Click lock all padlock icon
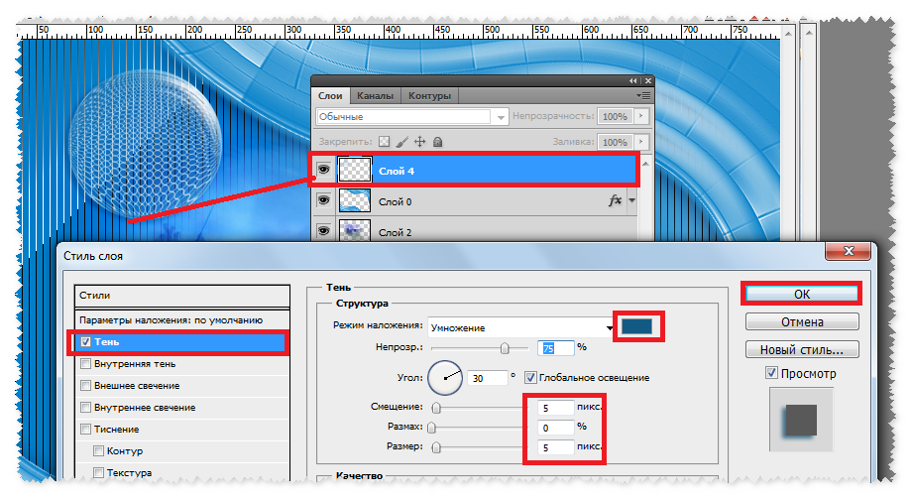The width and height of the screenshot is (912, 499). [438, 142]
